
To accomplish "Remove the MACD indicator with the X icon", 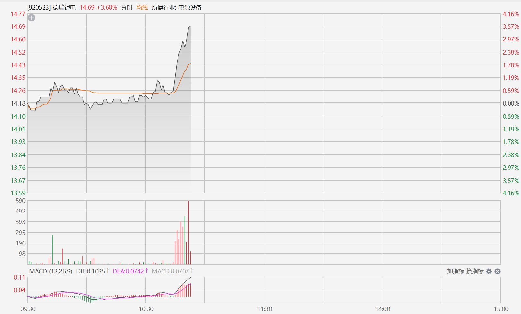I will pyautogui.click(x=497, y=271).
